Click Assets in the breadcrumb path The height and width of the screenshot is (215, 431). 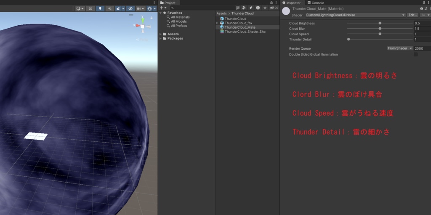click(x=221, y=13)
